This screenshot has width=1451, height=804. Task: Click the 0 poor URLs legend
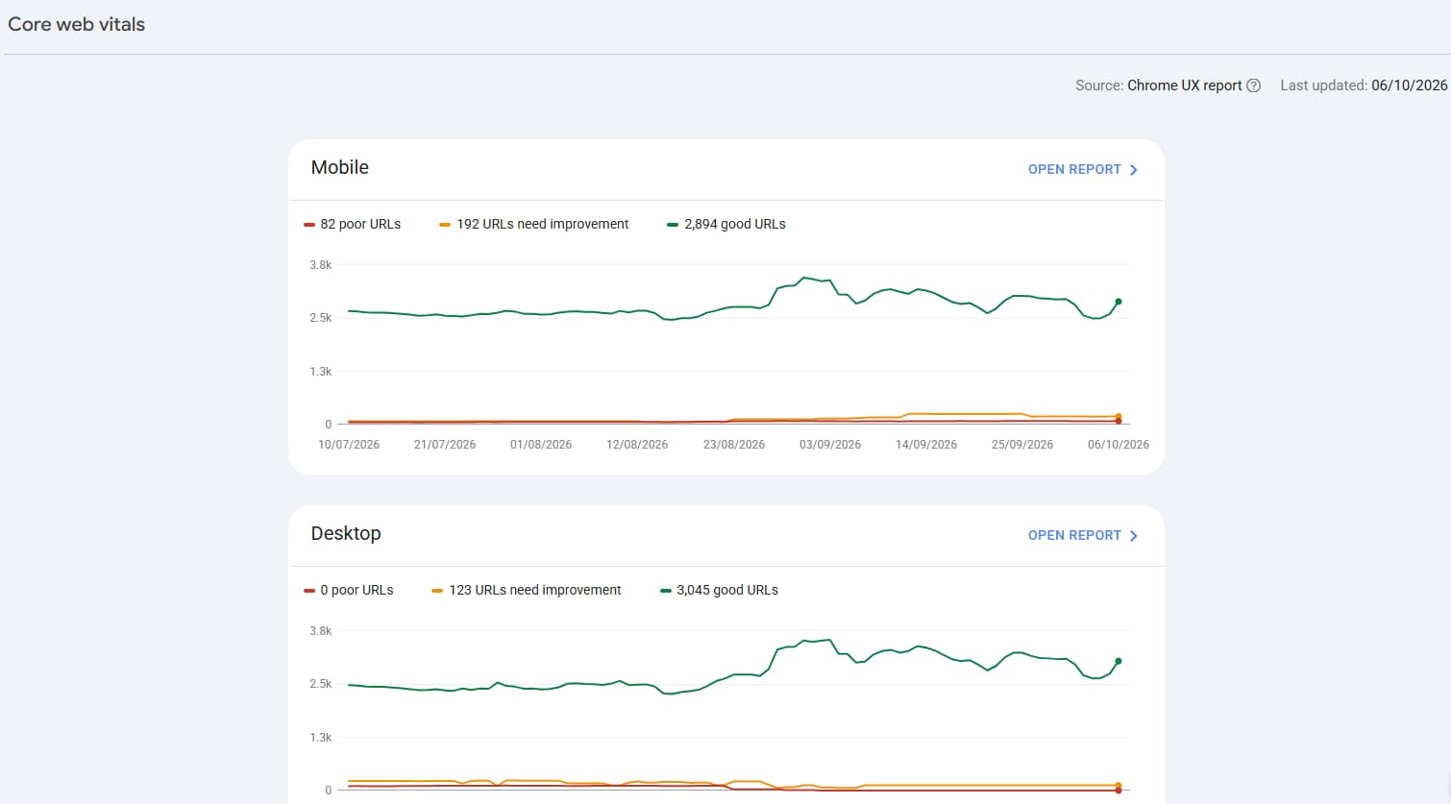(x=349, y=590)
